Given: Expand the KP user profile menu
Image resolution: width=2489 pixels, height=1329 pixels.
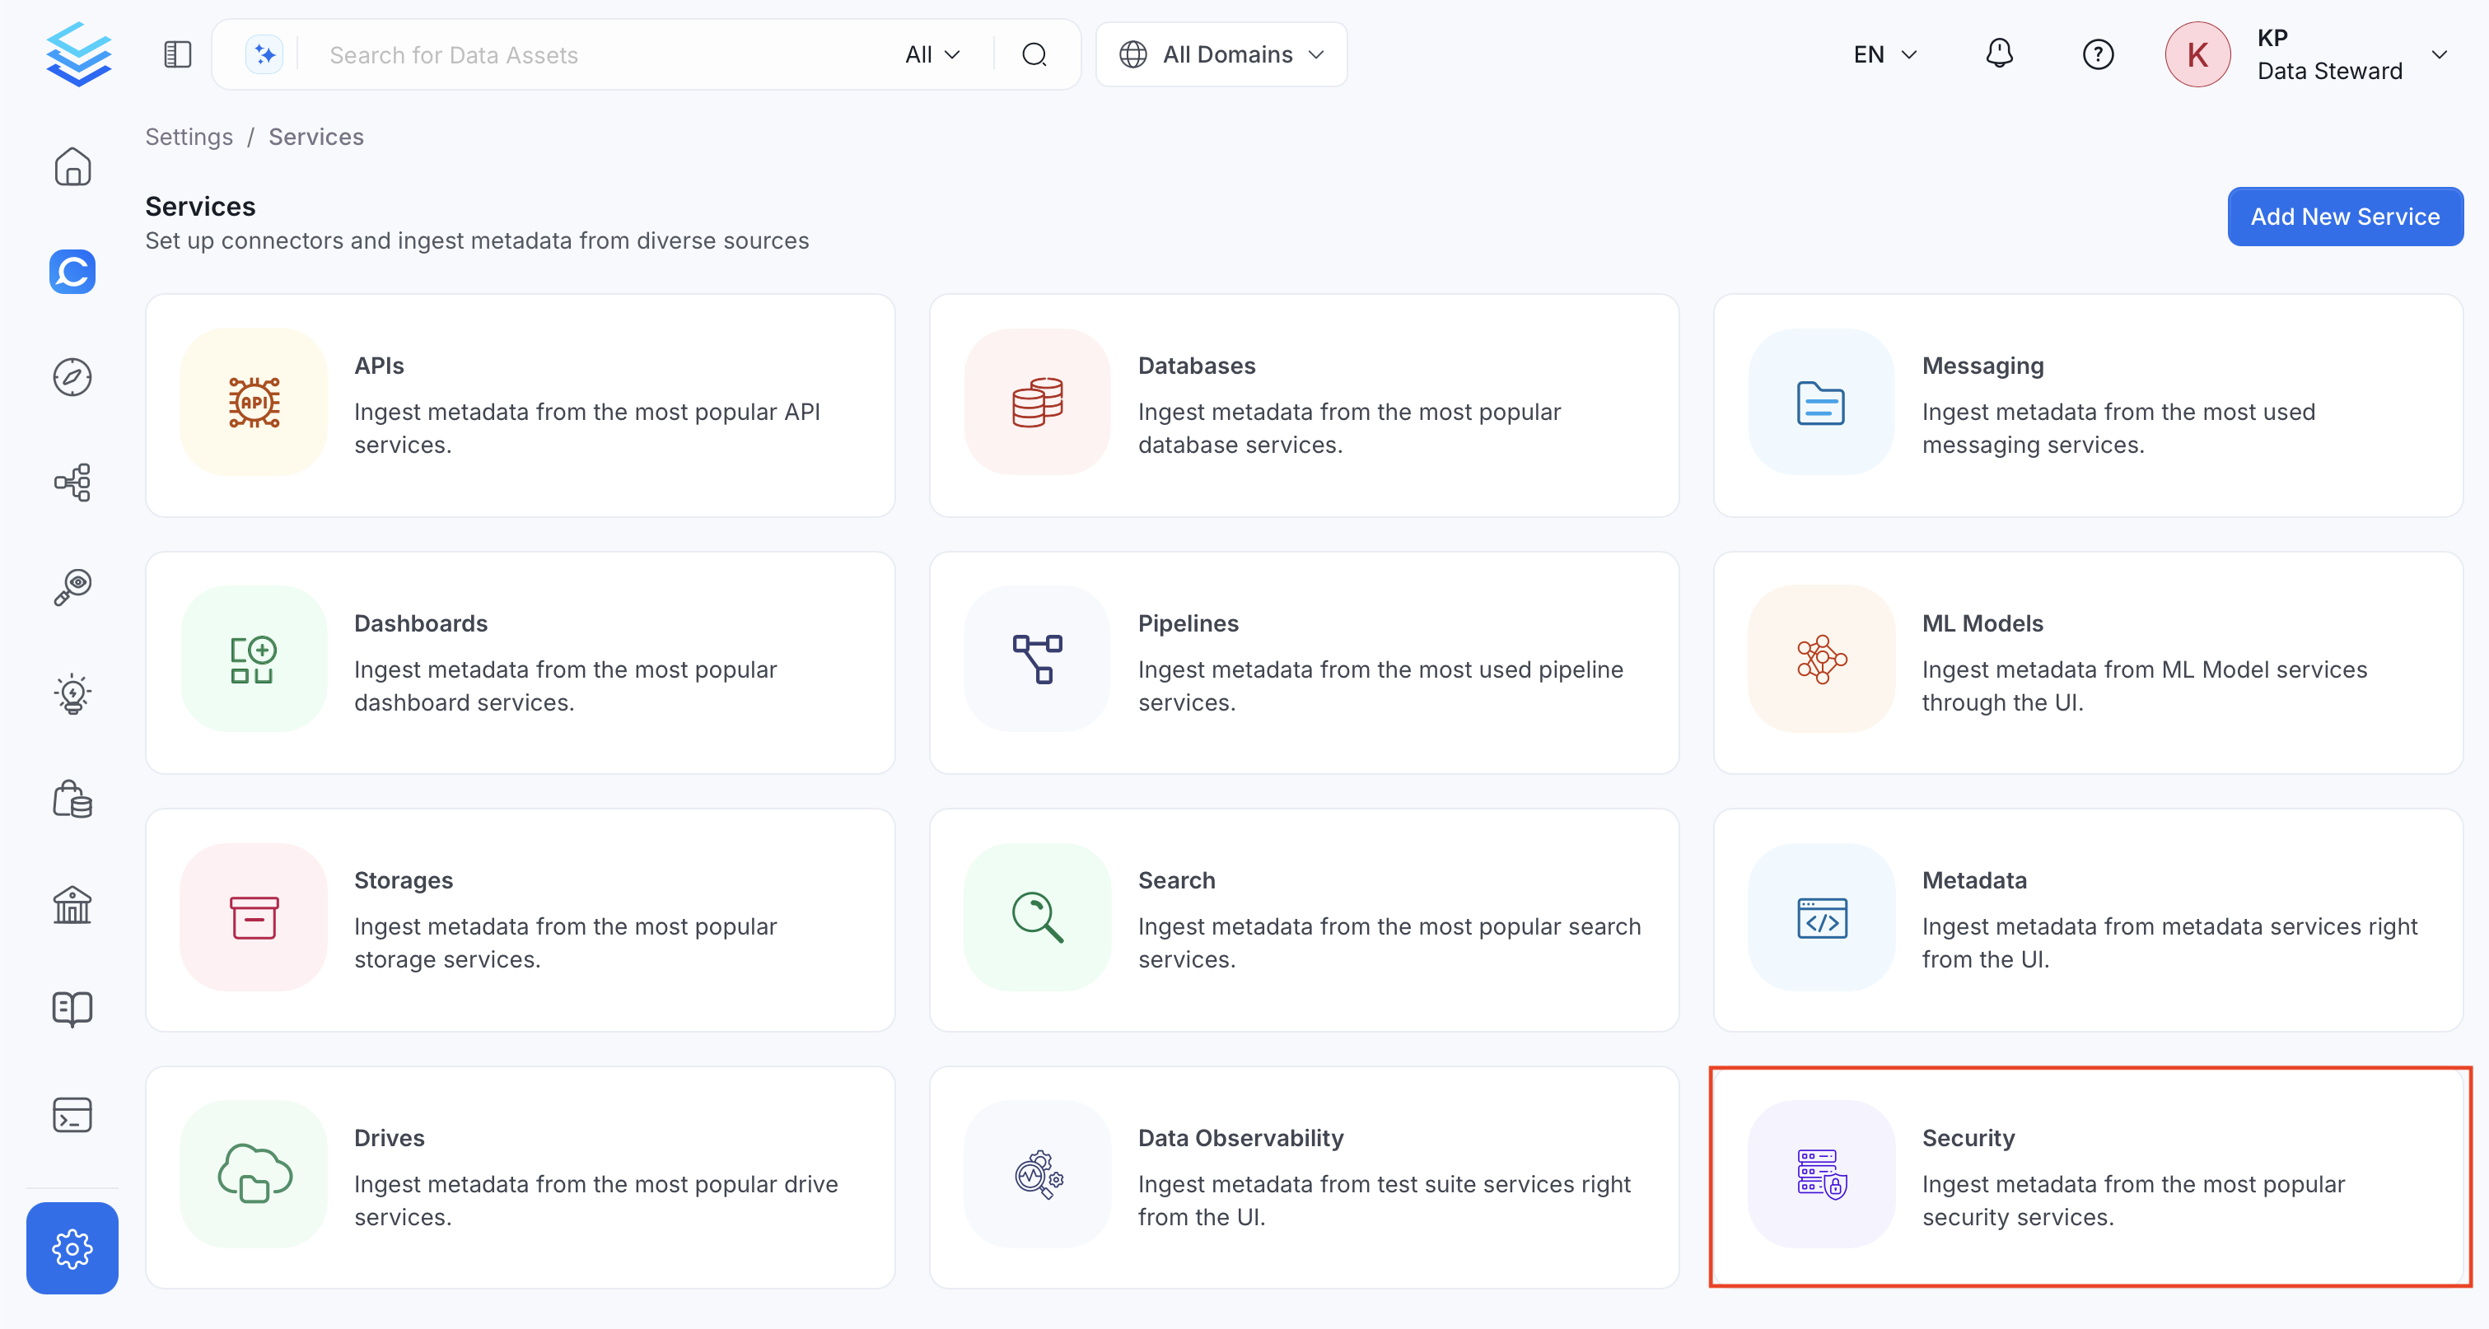Looking at the screenshot, I should (x=2440, y=55).
